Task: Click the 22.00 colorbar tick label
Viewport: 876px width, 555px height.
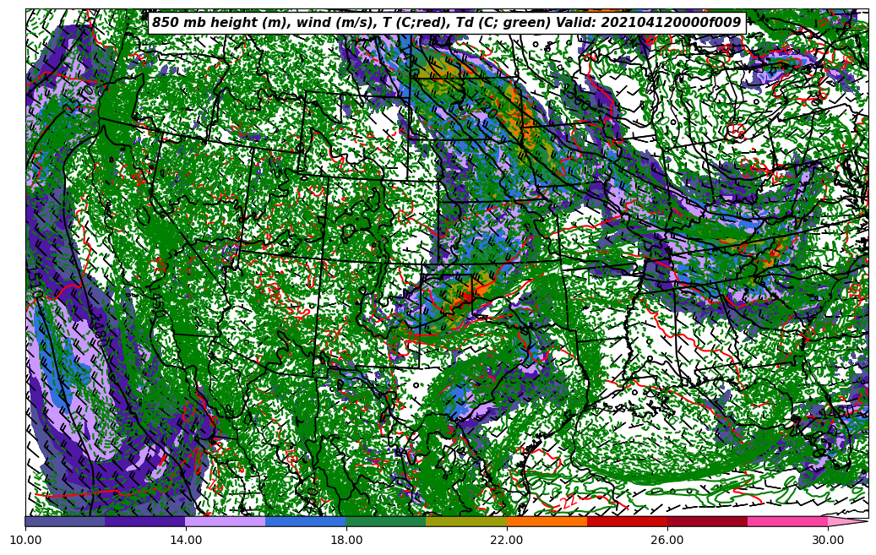Action: pos(508,541)
